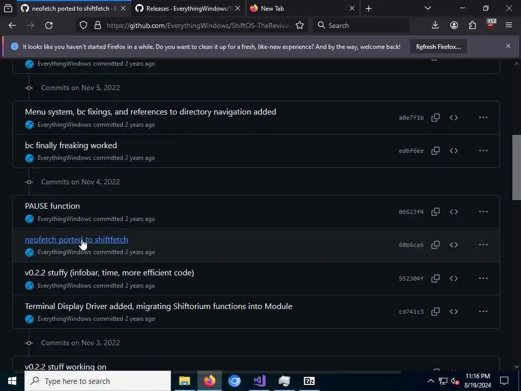Open v0.2.2 stuff infobar commit
521x391 pixels.
pos(109,273)
